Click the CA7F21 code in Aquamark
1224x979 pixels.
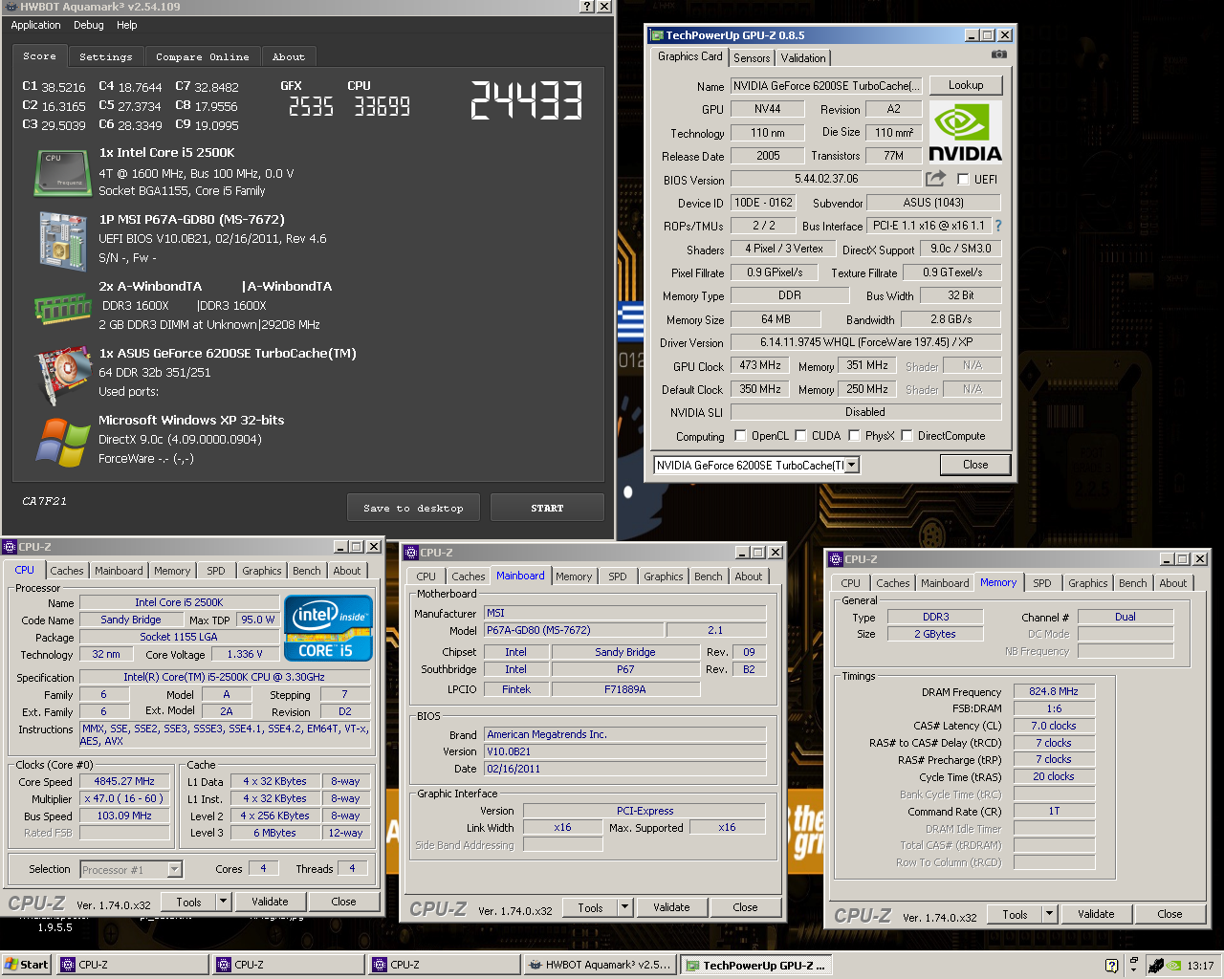pyautogui.click(x=44, y=501)
